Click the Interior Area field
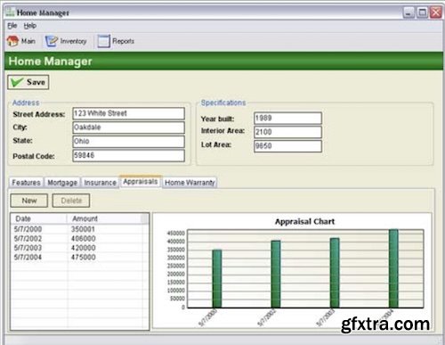 click(287, 132)
